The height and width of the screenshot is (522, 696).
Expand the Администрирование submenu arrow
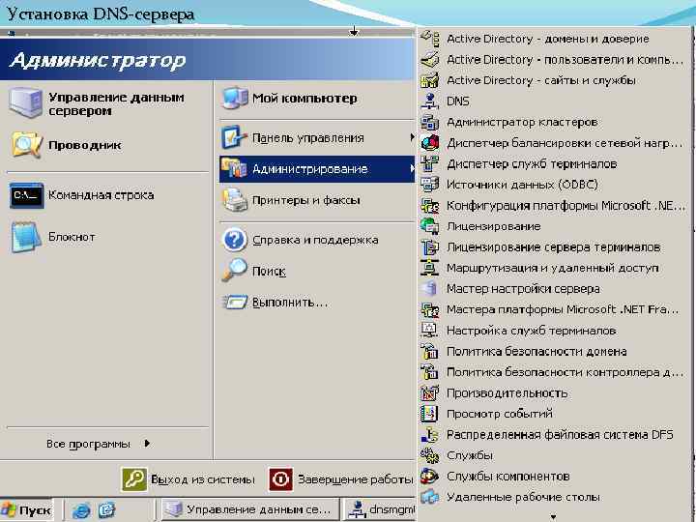click(x=412, y=168)
